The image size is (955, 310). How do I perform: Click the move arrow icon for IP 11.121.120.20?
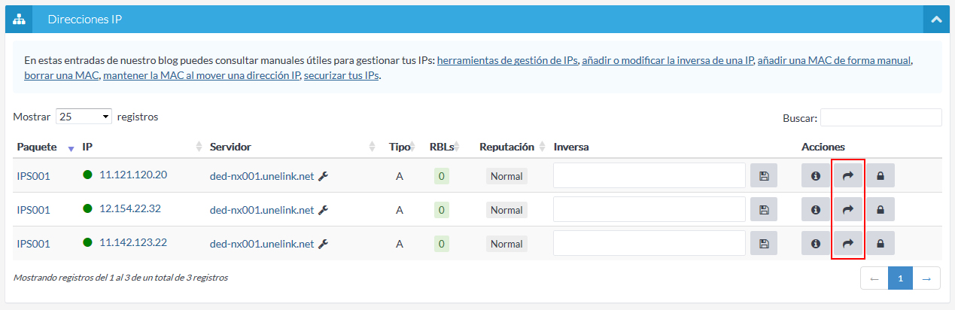pyautogui.click(x=848, y=176)
